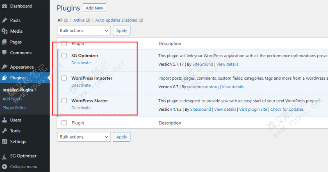
Task: Select the Plugins sidebar label
Action: (x=17, y=78)
